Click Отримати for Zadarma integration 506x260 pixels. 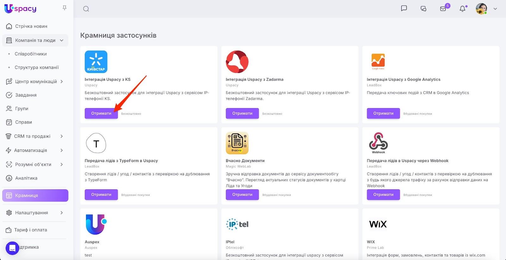click(242, 113)
